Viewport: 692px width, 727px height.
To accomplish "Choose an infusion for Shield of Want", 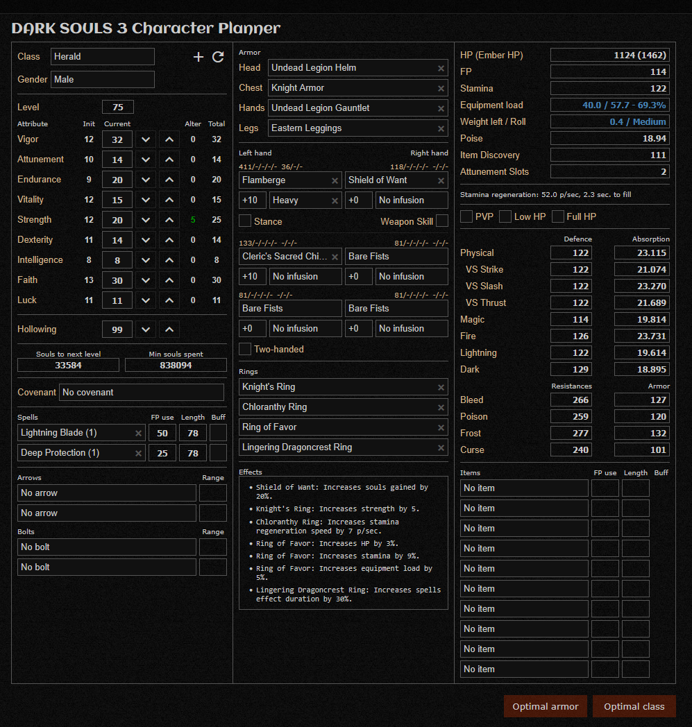I will pyautogui.click(x=412, y=200).
